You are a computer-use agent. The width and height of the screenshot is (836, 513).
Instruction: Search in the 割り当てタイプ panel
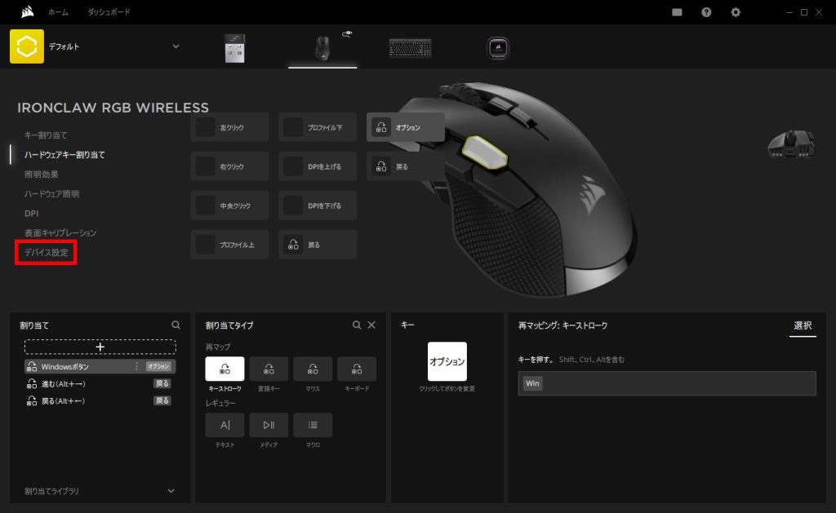pos(357,325)
